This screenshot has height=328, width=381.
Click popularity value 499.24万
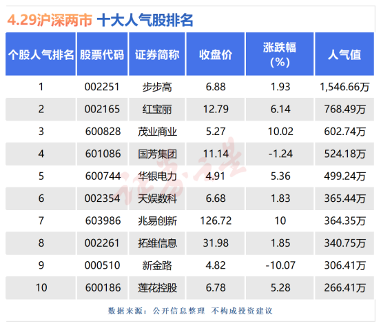pos(344,176)
